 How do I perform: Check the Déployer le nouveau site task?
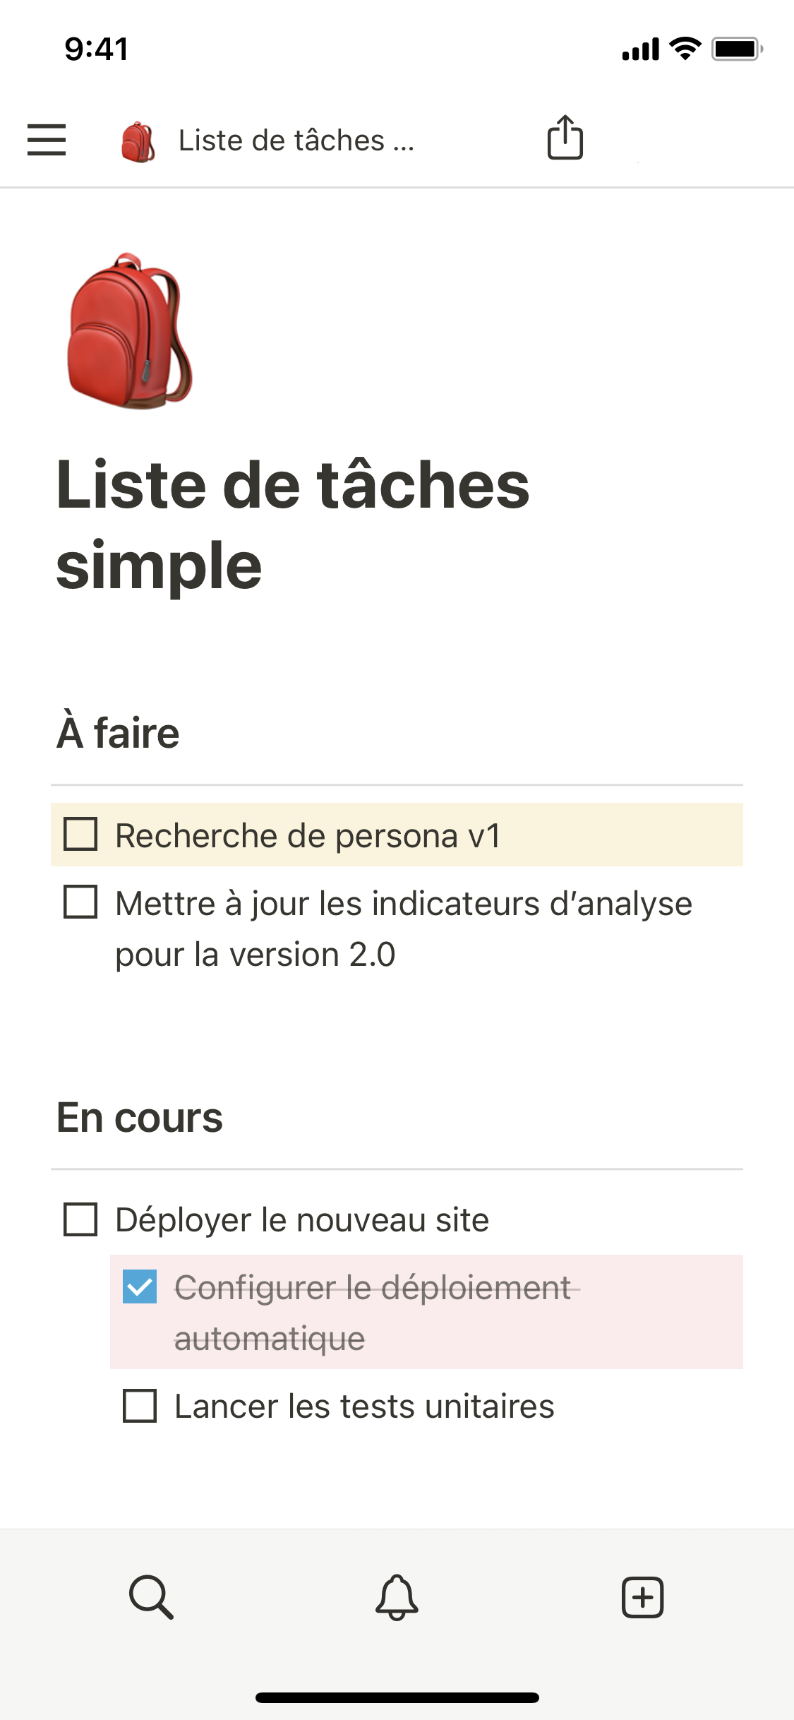point(80,1219)
